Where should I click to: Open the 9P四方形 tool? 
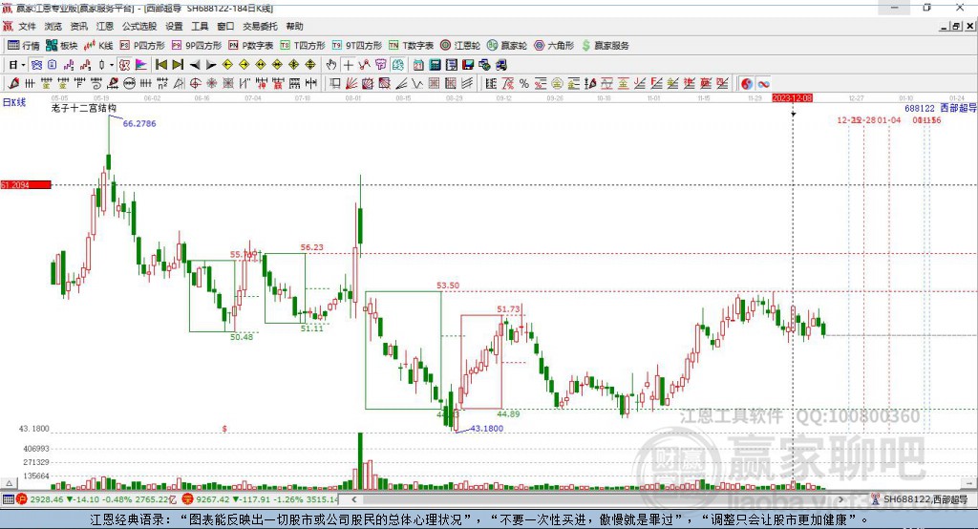(197, 46)
